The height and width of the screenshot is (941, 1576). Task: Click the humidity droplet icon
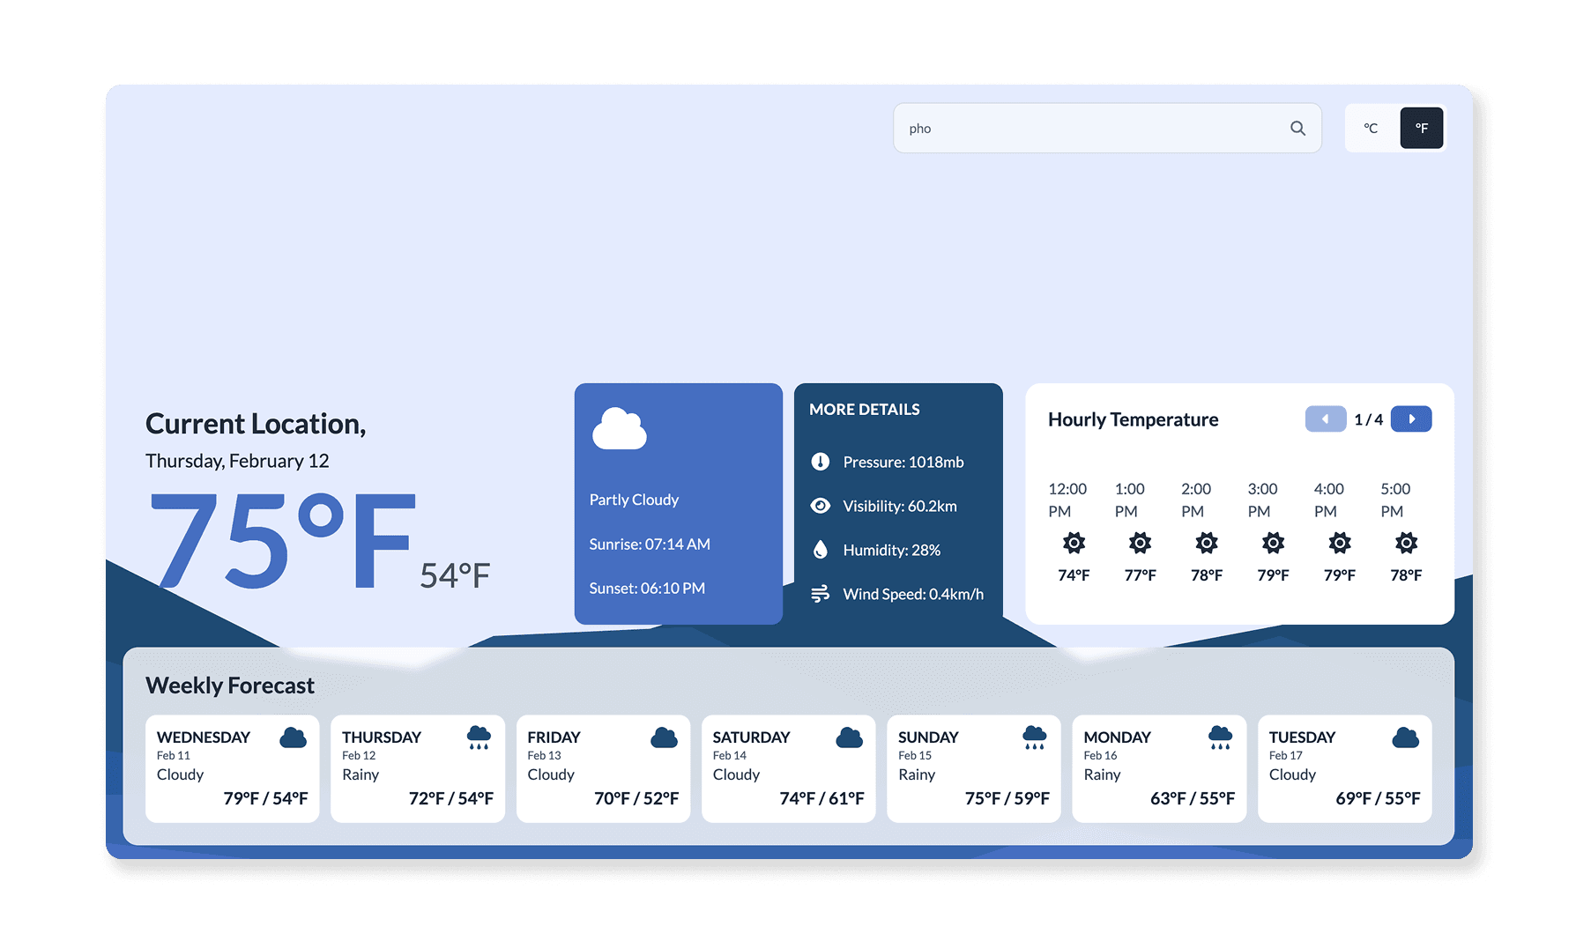(821, 550)
